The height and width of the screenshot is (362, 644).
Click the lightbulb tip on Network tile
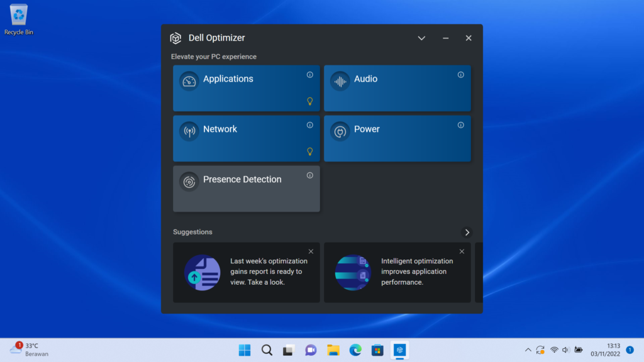point(310,152)
